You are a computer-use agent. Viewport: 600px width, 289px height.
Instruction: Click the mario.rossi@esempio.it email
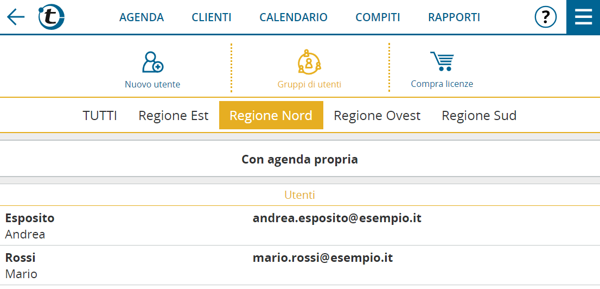click(323, 258)
